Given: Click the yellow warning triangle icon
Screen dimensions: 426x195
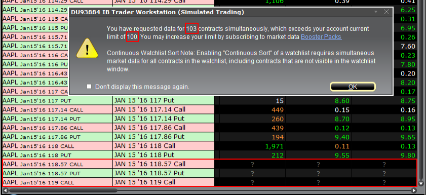Looking at the screenshot, I should 87,48.
